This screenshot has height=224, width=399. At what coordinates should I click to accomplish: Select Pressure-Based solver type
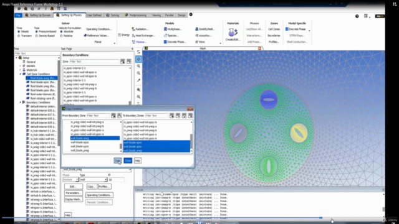point(46,32)
